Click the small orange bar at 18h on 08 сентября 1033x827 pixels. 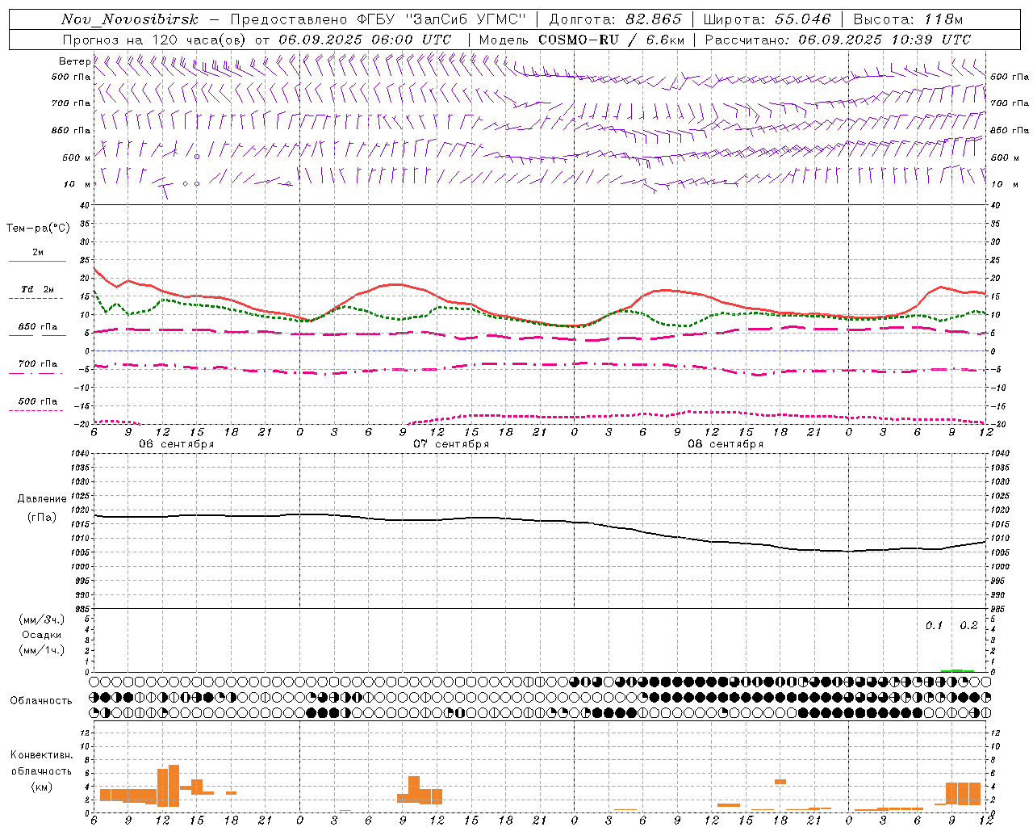[780, 782]
